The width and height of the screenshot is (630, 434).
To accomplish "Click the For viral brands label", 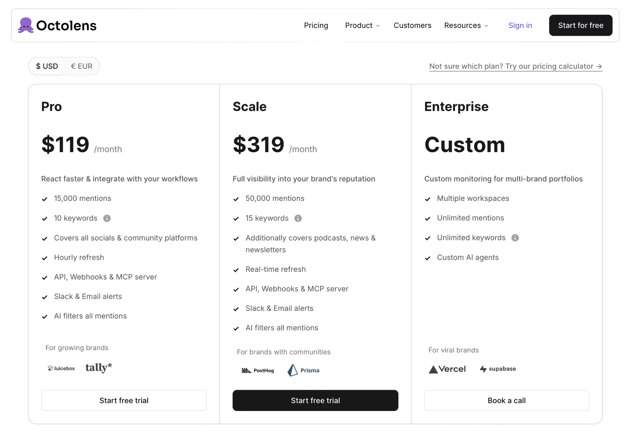I will click(x=453, y=350).
